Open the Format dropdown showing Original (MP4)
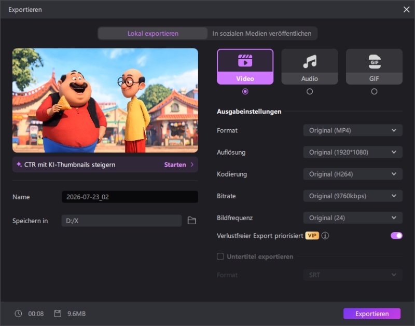Viewport: 415px width, 326px height. pyautogui.click(x=353, y=130)
